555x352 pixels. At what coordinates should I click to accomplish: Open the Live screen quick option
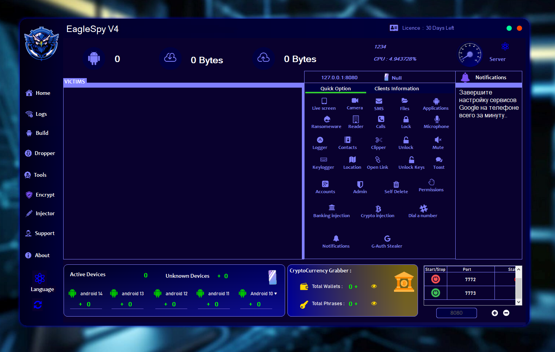tap(324, 104)
